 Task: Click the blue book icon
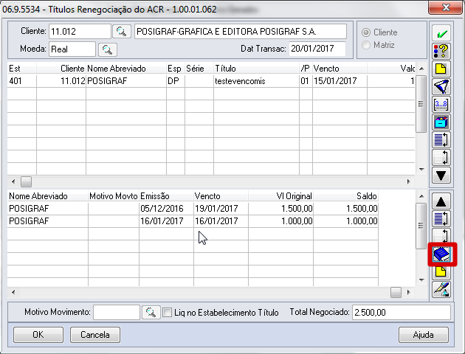pos(442,254)
